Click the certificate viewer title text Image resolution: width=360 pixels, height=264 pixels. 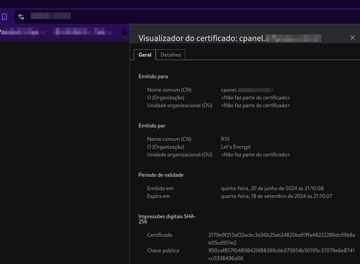230,38
